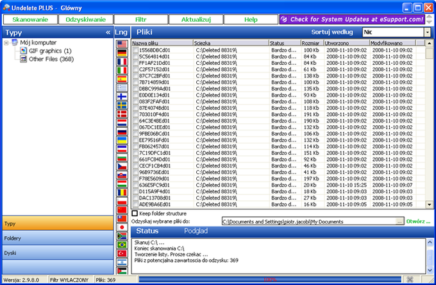Select the checkbox of 9FBE06BCd01
436x285 pixels.
(x=135, y=134)
